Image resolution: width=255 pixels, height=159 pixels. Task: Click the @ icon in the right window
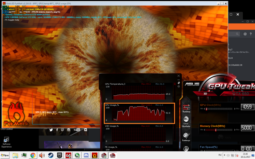245,34
